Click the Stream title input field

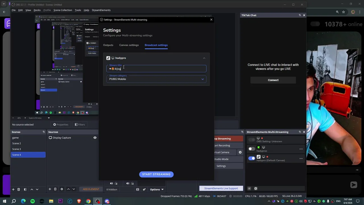tap(156, 69)
